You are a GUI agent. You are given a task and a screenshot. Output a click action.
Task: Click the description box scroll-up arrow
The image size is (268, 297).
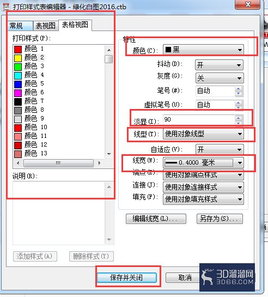pyautogui.click(x=109, y=187)
